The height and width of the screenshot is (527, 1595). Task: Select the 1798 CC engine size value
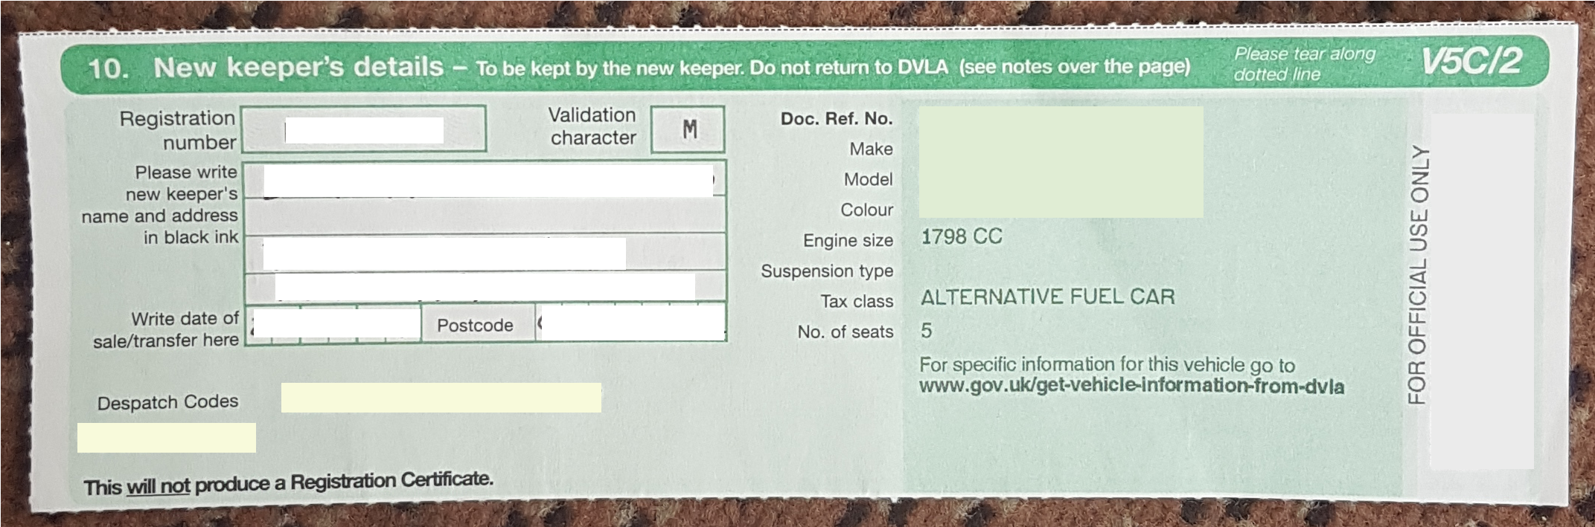[962, 237]
